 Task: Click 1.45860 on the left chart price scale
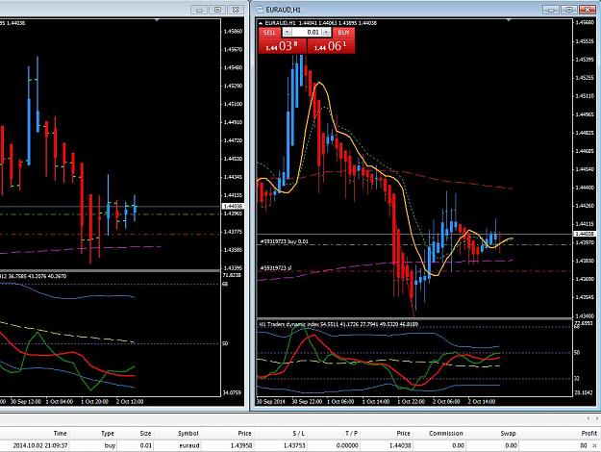[233, 31]
